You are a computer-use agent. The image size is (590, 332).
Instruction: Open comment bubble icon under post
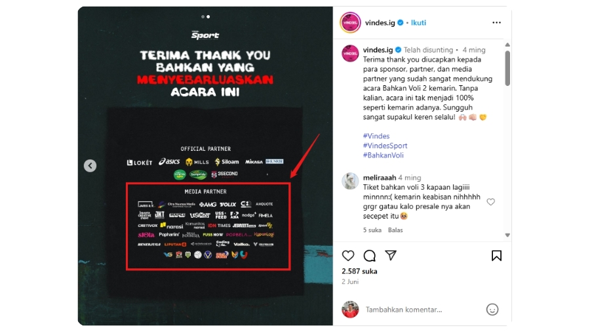[370, 256]
